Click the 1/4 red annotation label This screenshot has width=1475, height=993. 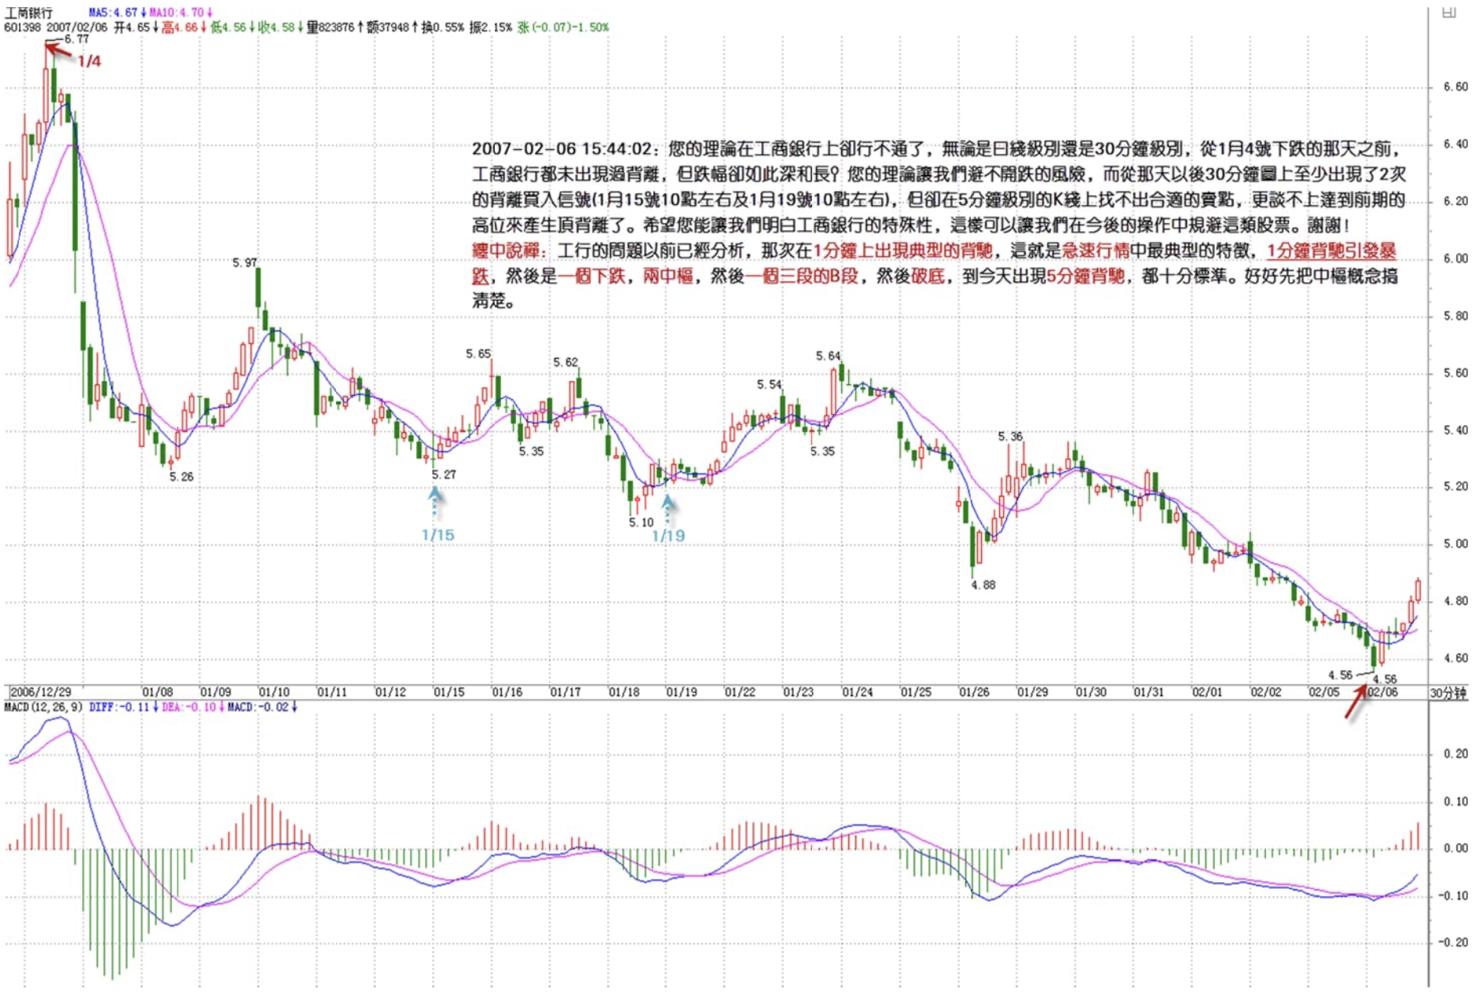[x=90, y=61]
